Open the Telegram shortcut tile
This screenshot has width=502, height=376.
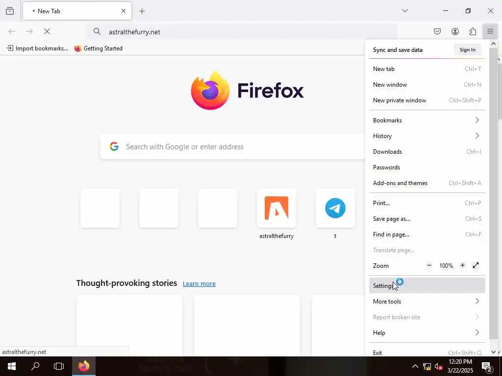335,209
